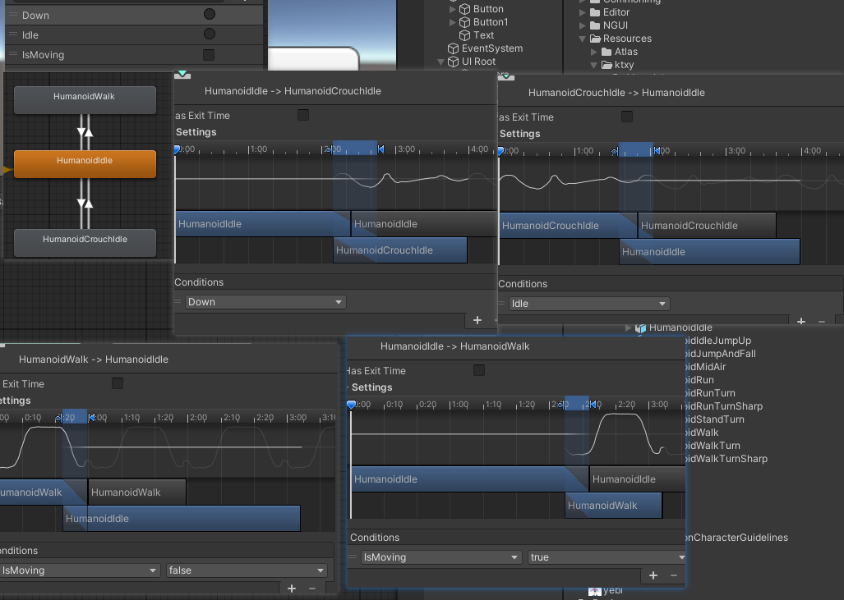Open the Down condition dropdown
844x600 pixels.
265,302
